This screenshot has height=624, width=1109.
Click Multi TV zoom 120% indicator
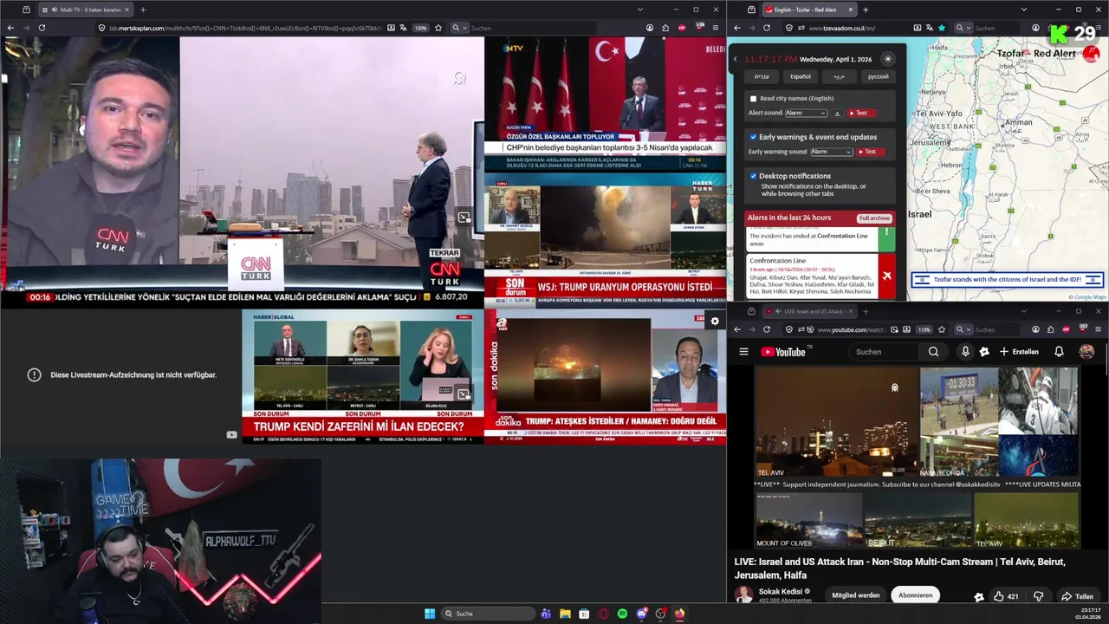pos(420,28)
